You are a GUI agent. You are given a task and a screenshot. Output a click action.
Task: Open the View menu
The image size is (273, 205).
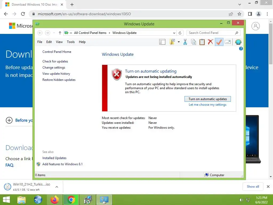coord(59,42)
